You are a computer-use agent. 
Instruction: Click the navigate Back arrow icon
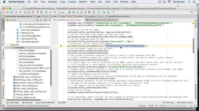coord(46,12)
